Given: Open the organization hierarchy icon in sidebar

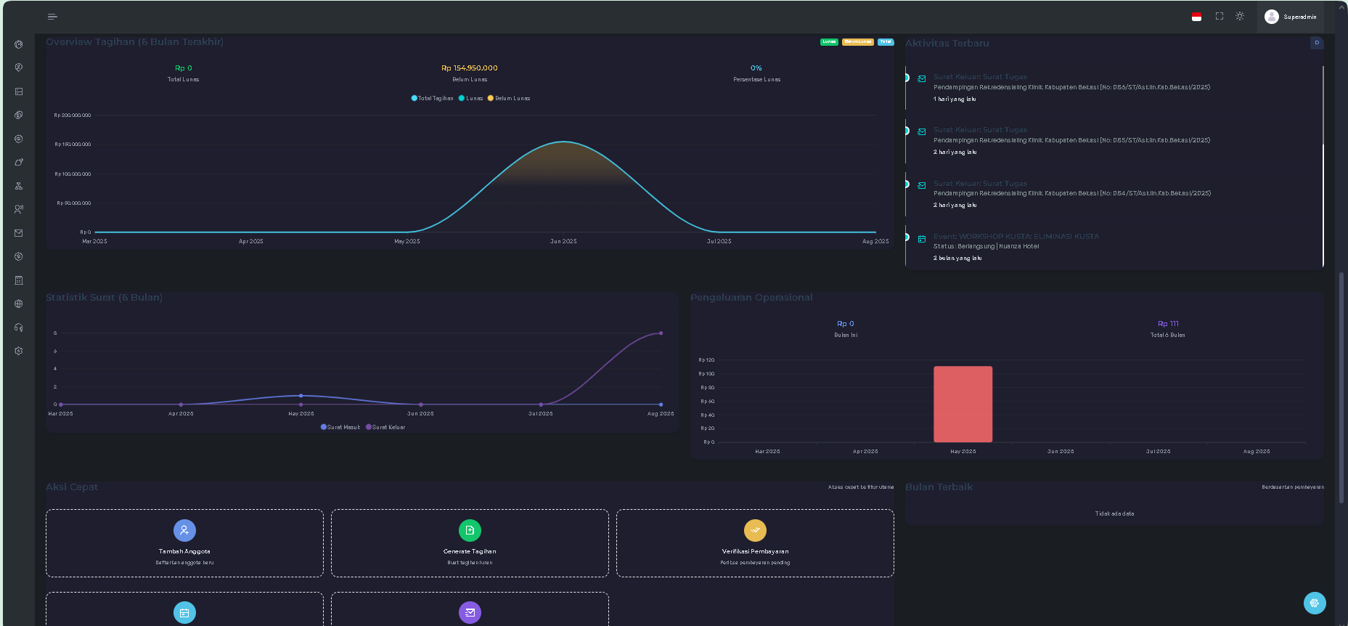Looking at the screenshot, I should pyautogui.click(x=19, y=186).
